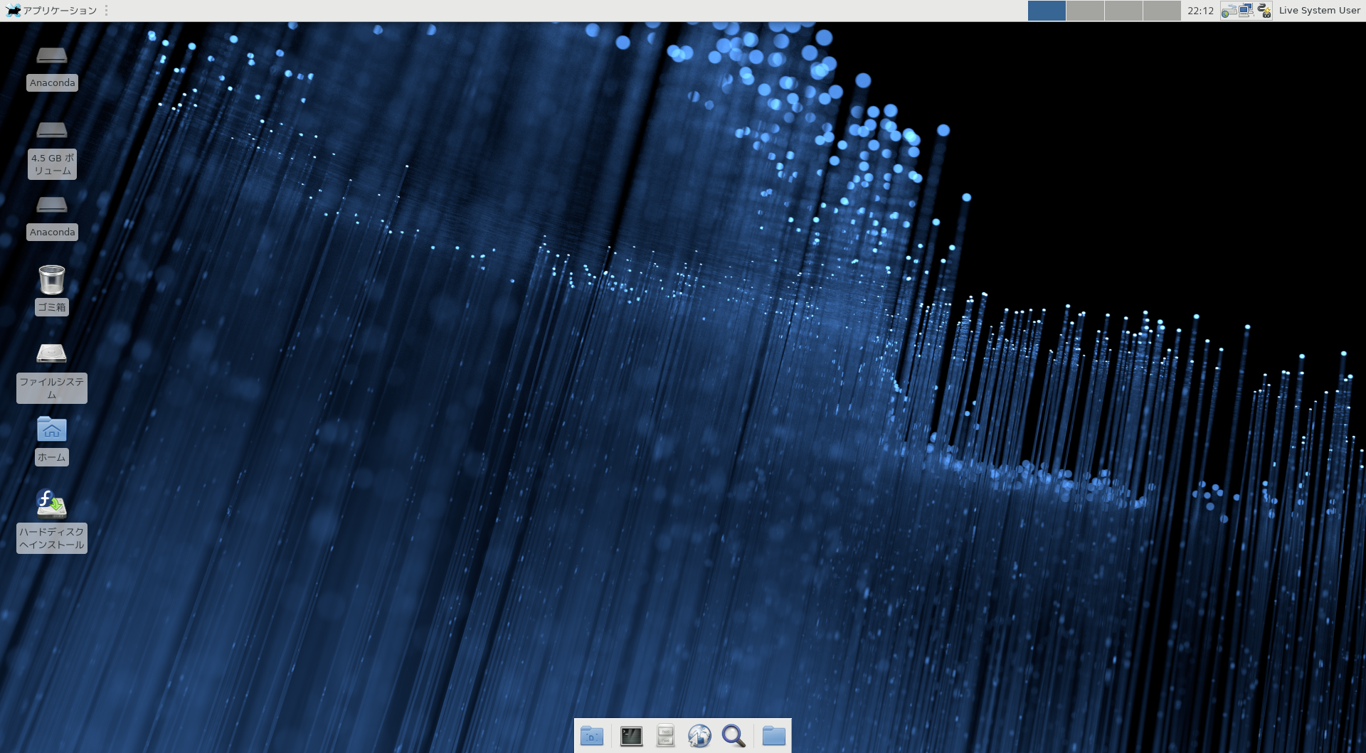The image size is (1366, 753).
Task: Expand the home folder menu in dock
Action: (x=773, y=736)
